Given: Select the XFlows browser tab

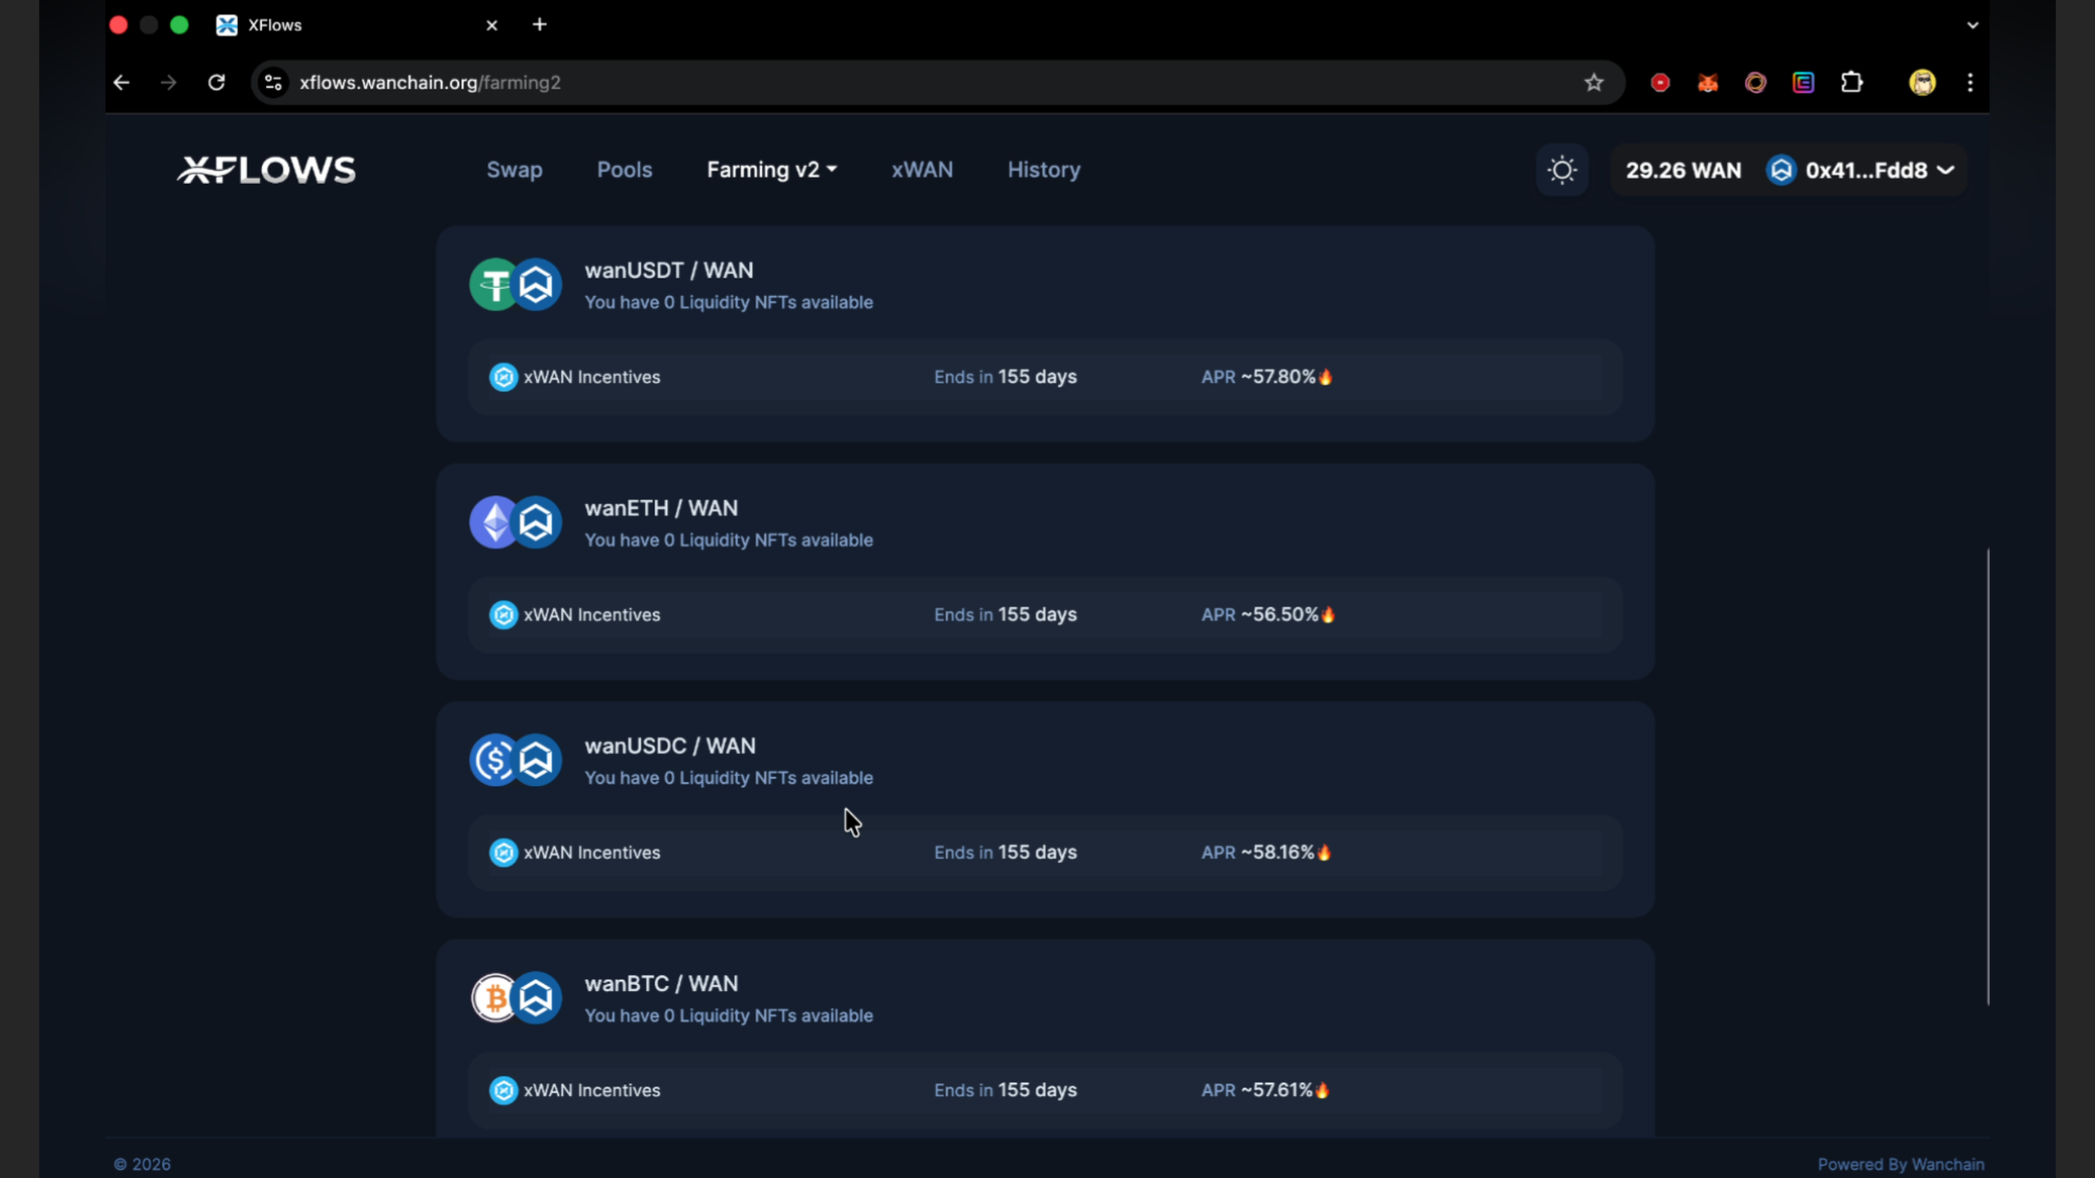Looking at the screenshot, I should pyautogui.click(x=358, y=25).
